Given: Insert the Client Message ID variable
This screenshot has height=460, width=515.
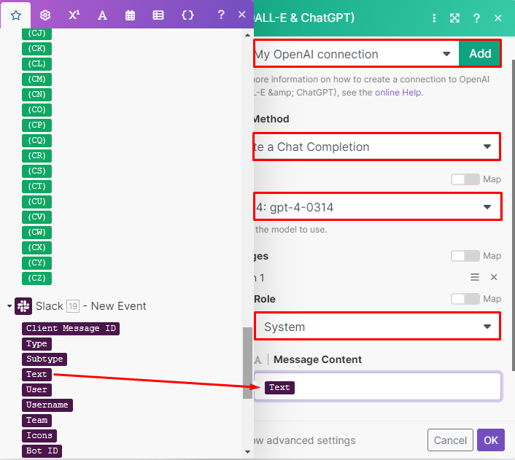Looking at the screenshot, I should (71, 328).
